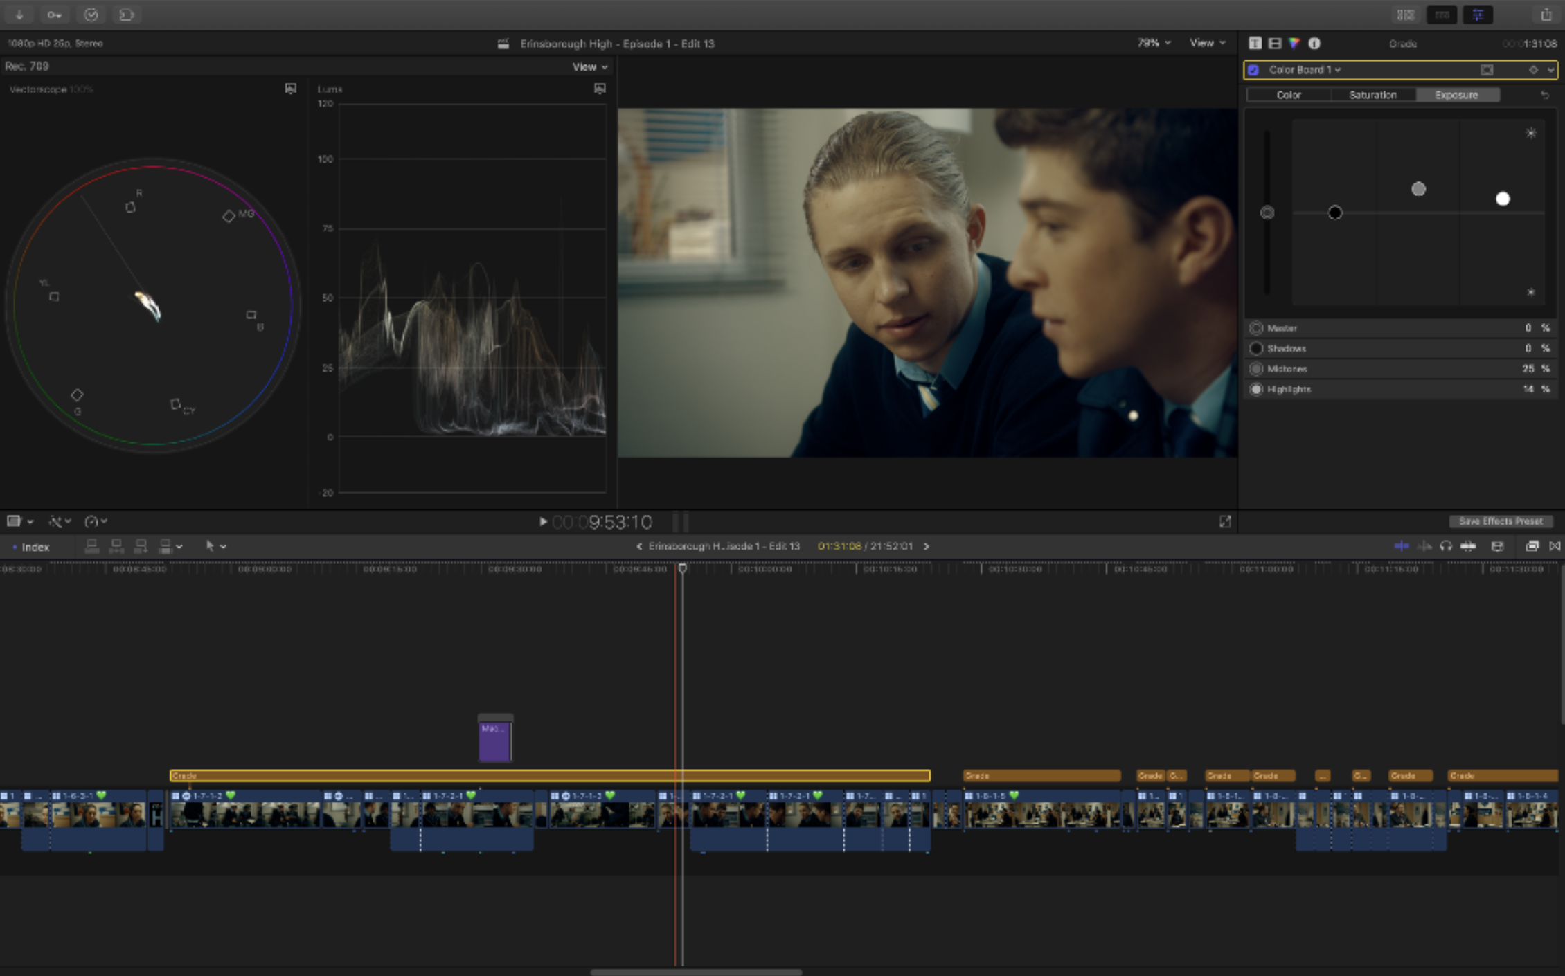Open the Color inspector triangle icon
1565x976 pixels.
pos(1294,43)
